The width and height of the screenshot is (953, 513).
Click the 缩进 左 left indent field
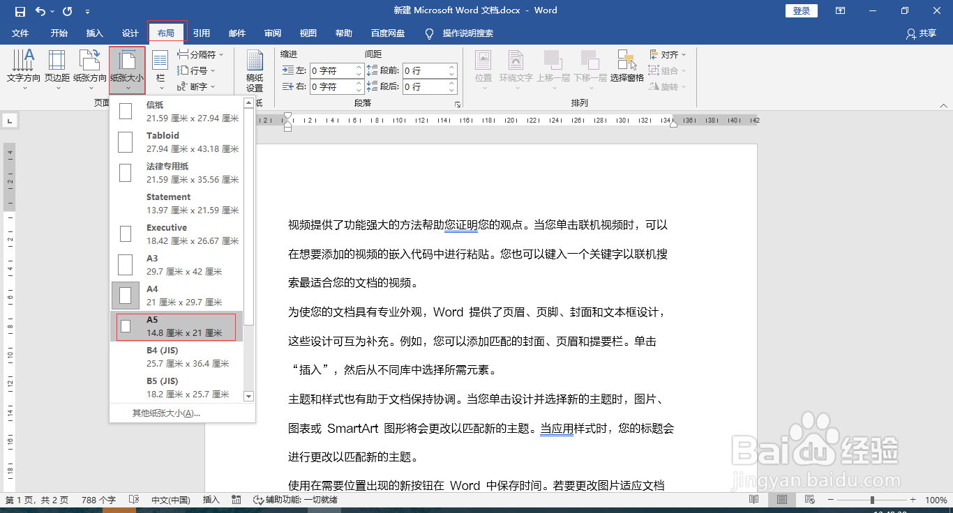pyautogui.click(x=333, y=70)
